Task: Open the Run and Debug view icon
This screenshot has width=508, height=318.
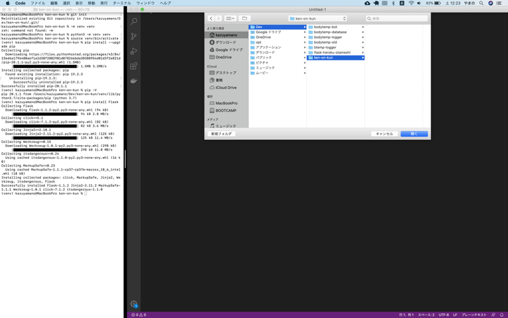Action: [x=134, y=52]
